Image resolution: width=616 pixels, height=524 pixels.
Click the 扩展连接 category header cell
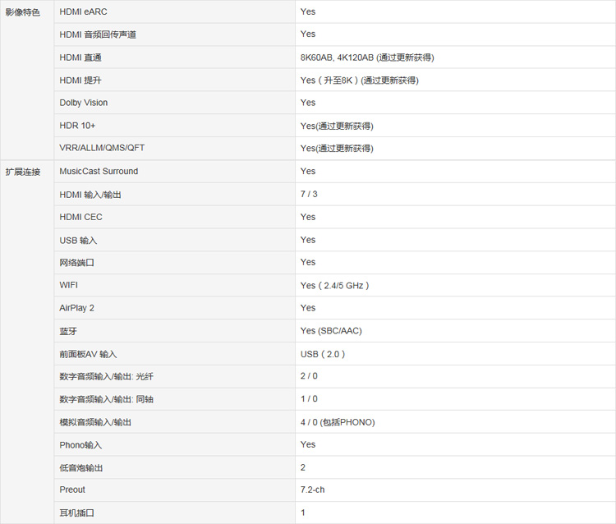click(23, 172)
